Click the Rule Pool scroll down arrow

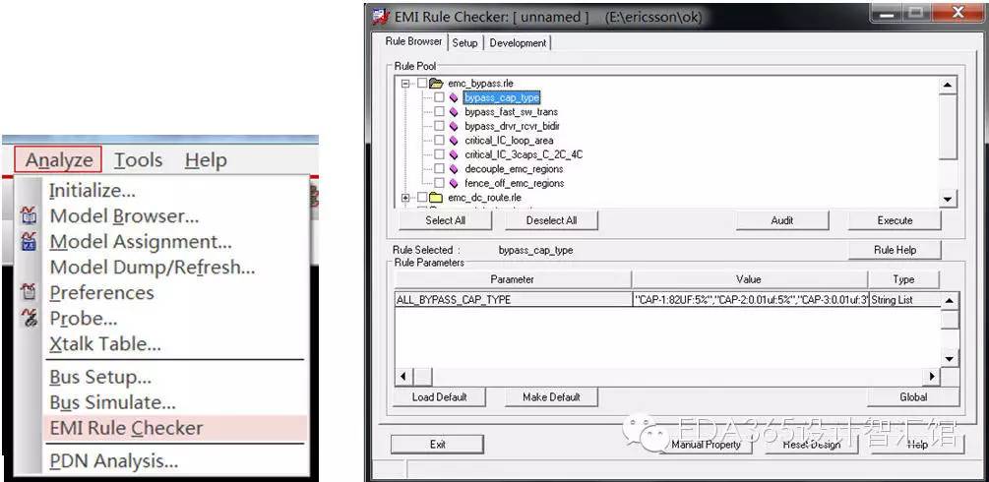[x=948, y=199]
